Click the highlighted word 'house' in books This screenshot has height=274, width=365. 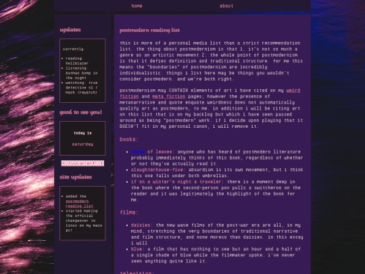tap(138, 152)
